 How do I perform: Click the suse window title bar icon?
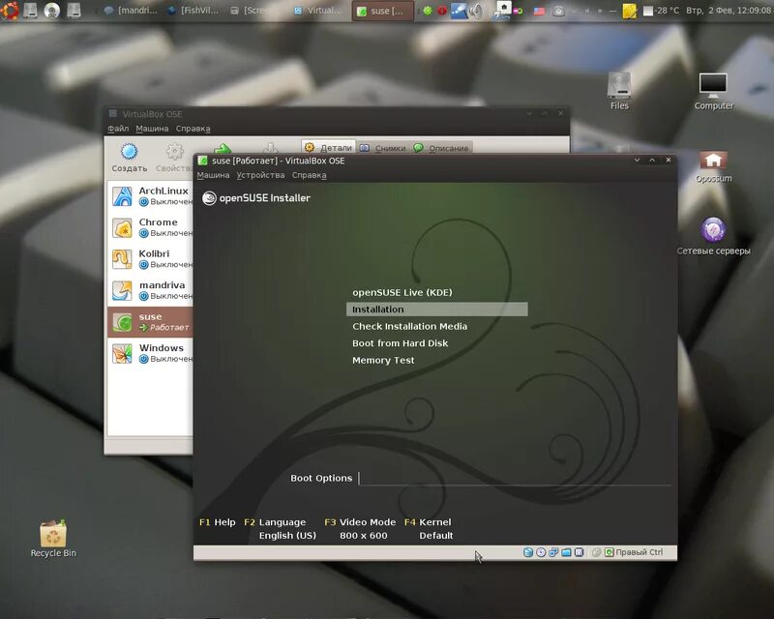point(202,161)
